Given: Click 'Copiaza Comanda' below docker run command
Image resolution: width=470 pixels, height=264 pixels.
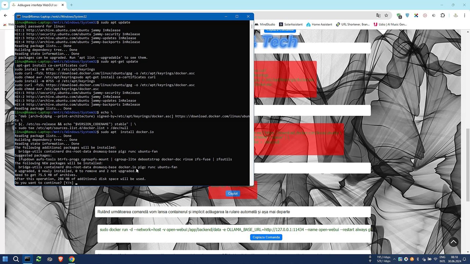Looking at the screenshot, I should (x=266, y=237).
